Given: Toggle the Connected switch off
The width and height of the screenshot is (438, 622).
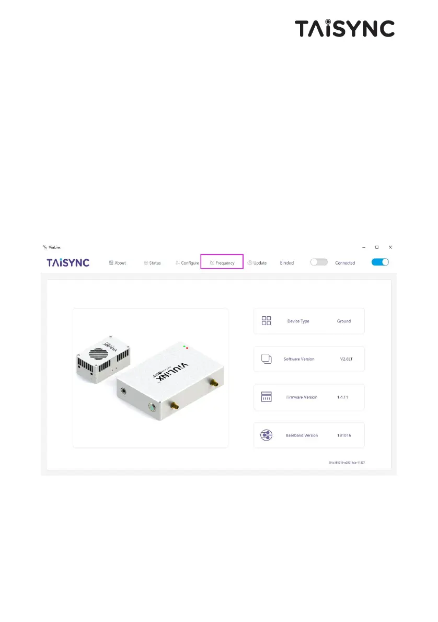Looking at the screenshot, I should (380, 262).
